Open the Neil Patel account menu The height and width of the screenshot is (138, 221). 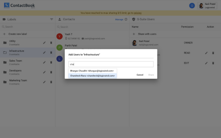click(207, 6)
